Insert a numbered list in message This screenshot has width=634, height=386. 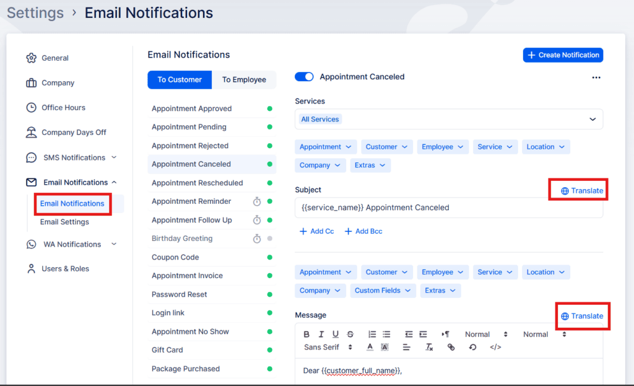click(372, 334)
